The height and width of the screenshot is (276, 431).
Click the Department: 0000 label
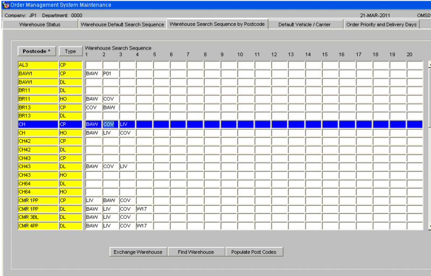[x=62, y=16]
